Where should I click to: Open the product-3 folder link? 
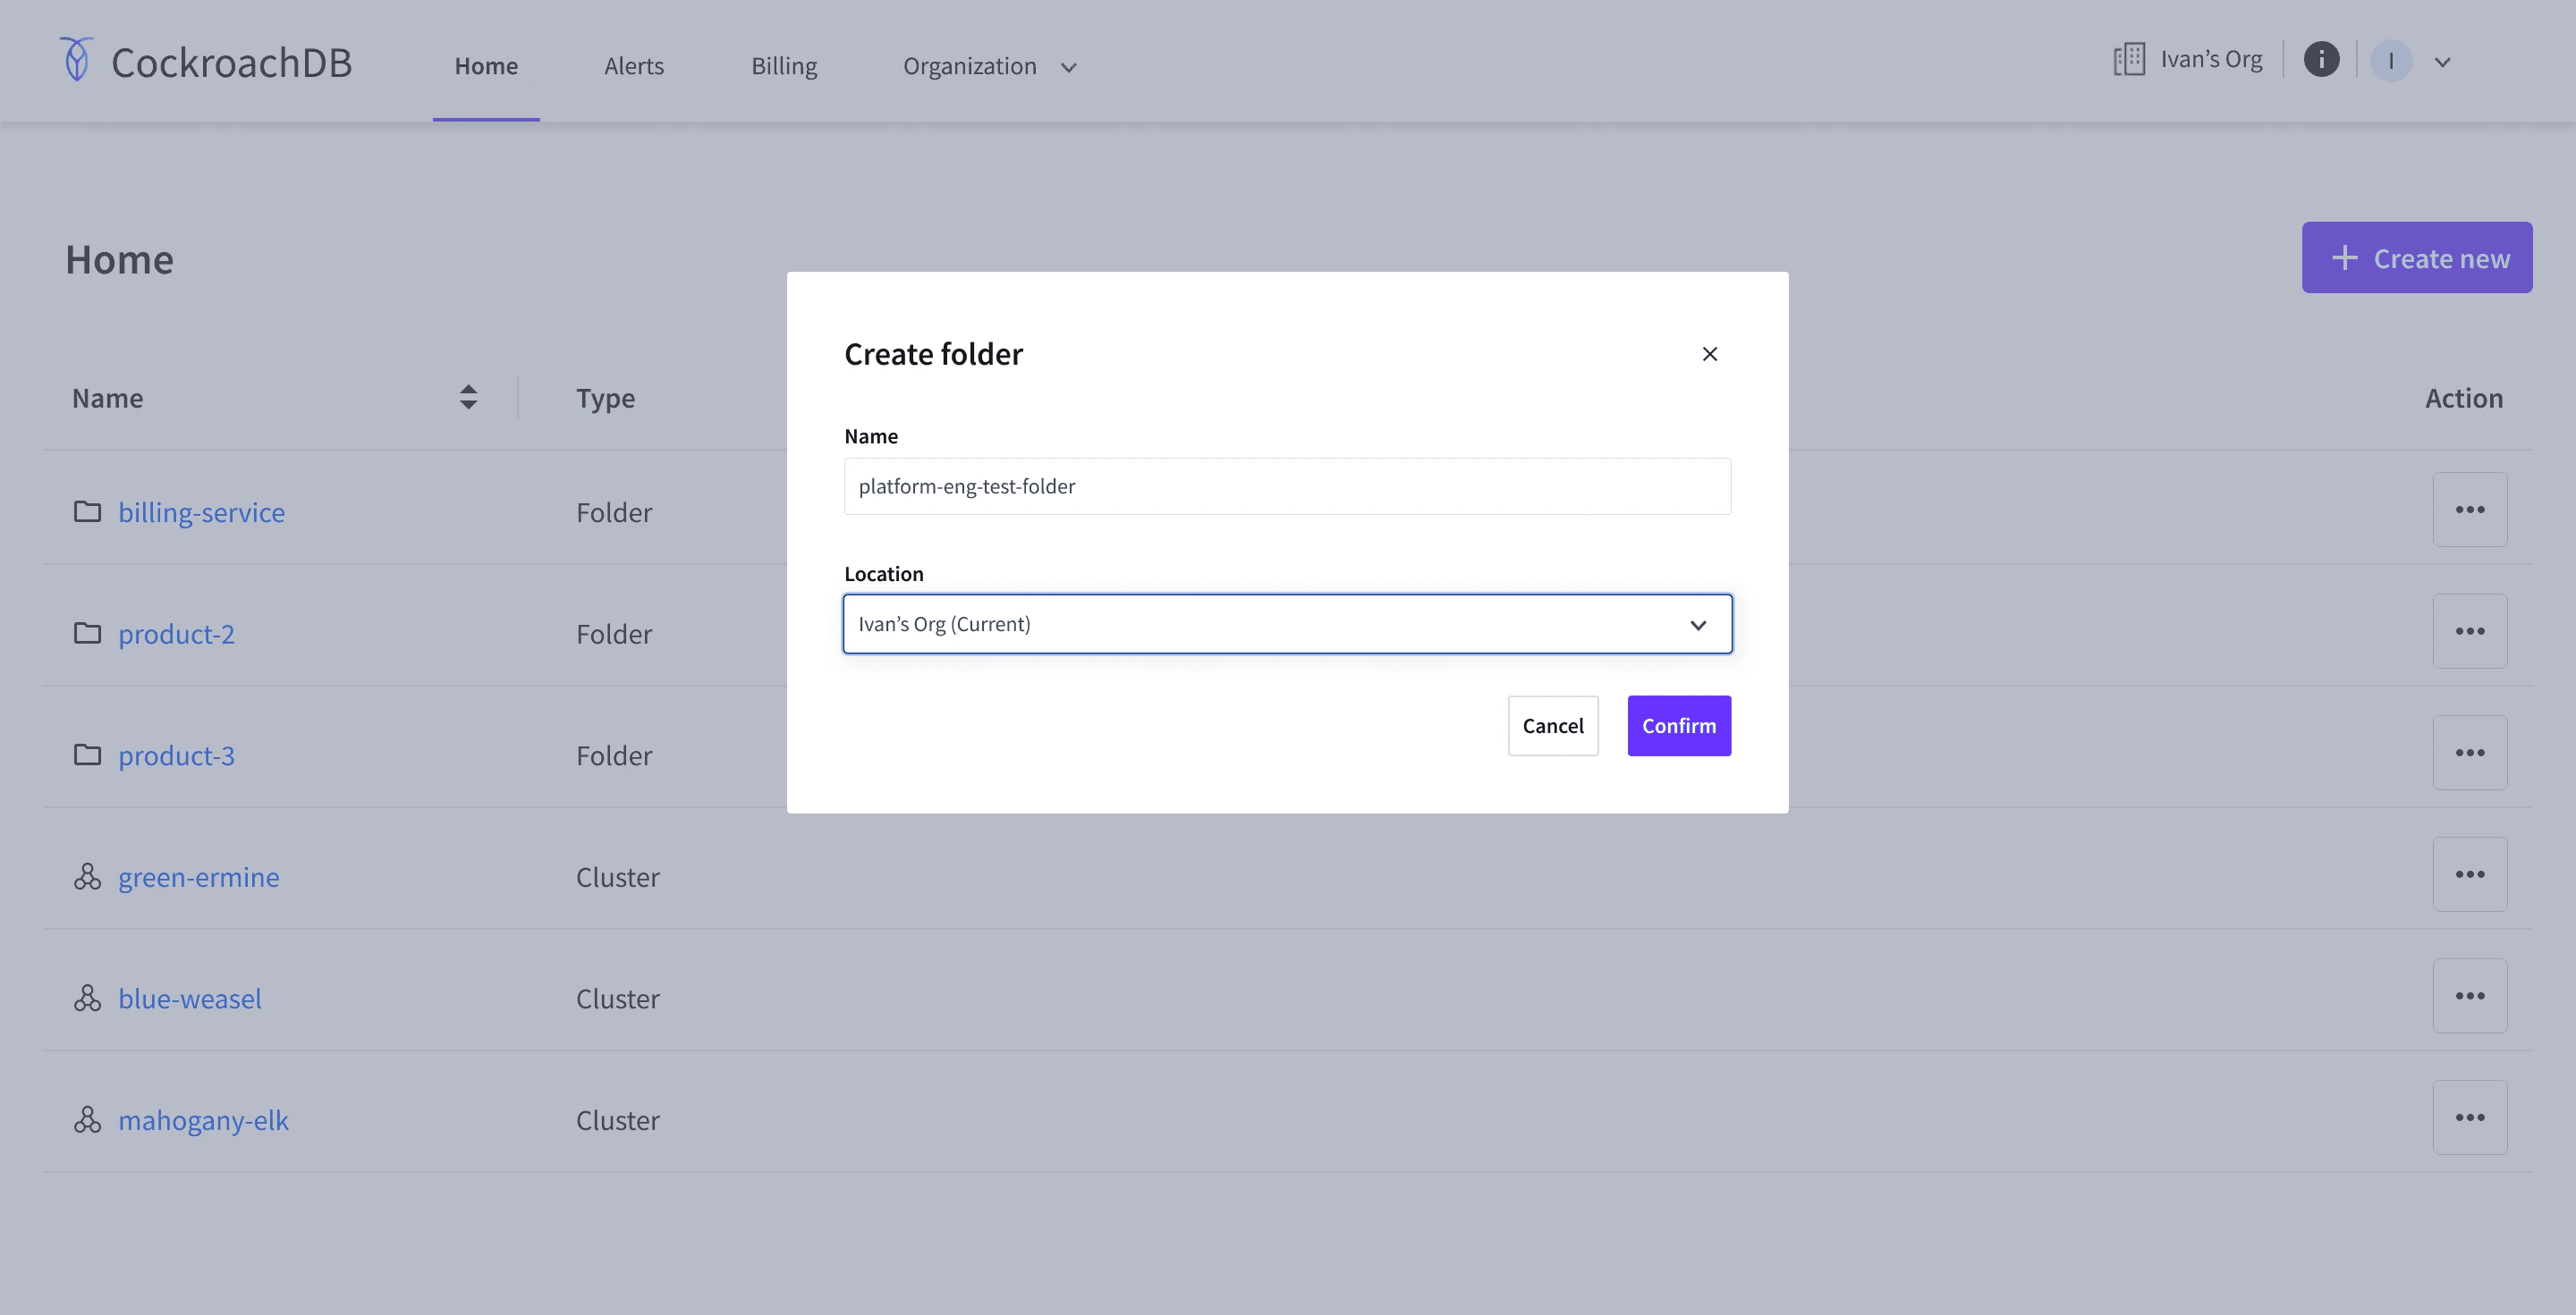177,755
